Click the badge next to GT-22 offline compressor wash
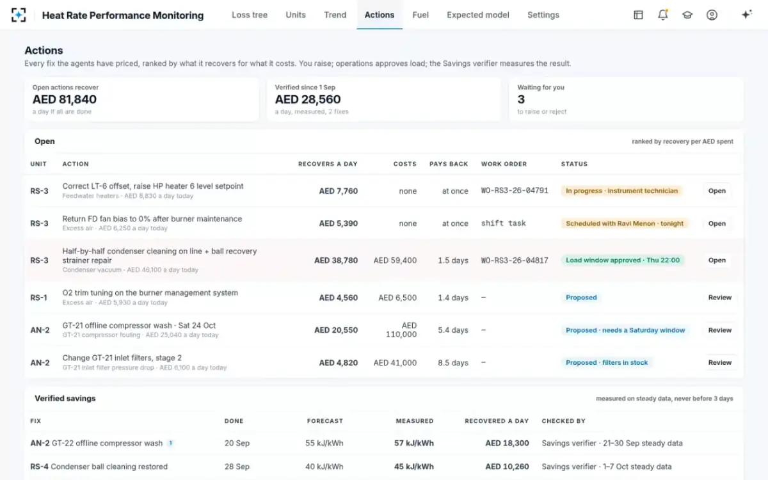The image size is (768, 480). coord(171,443)
